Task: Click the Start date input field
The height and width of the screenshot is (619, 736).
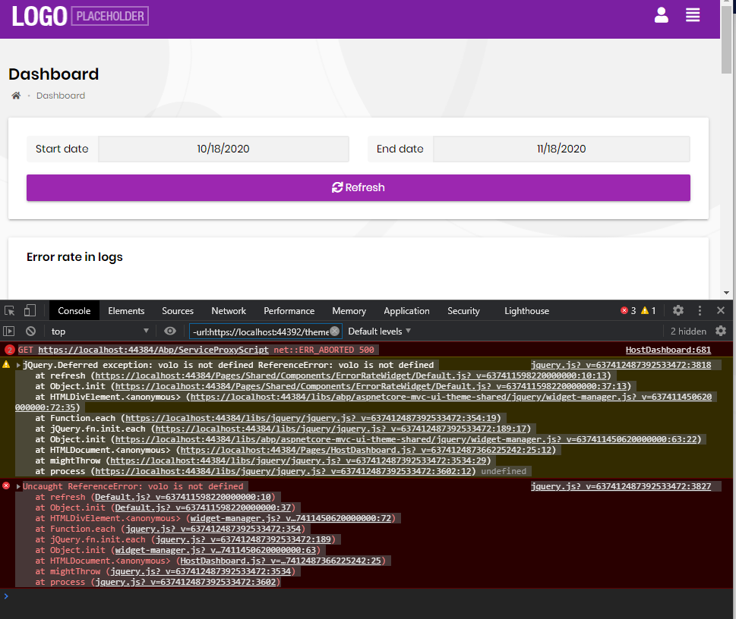Action: (x=223, y=149)
